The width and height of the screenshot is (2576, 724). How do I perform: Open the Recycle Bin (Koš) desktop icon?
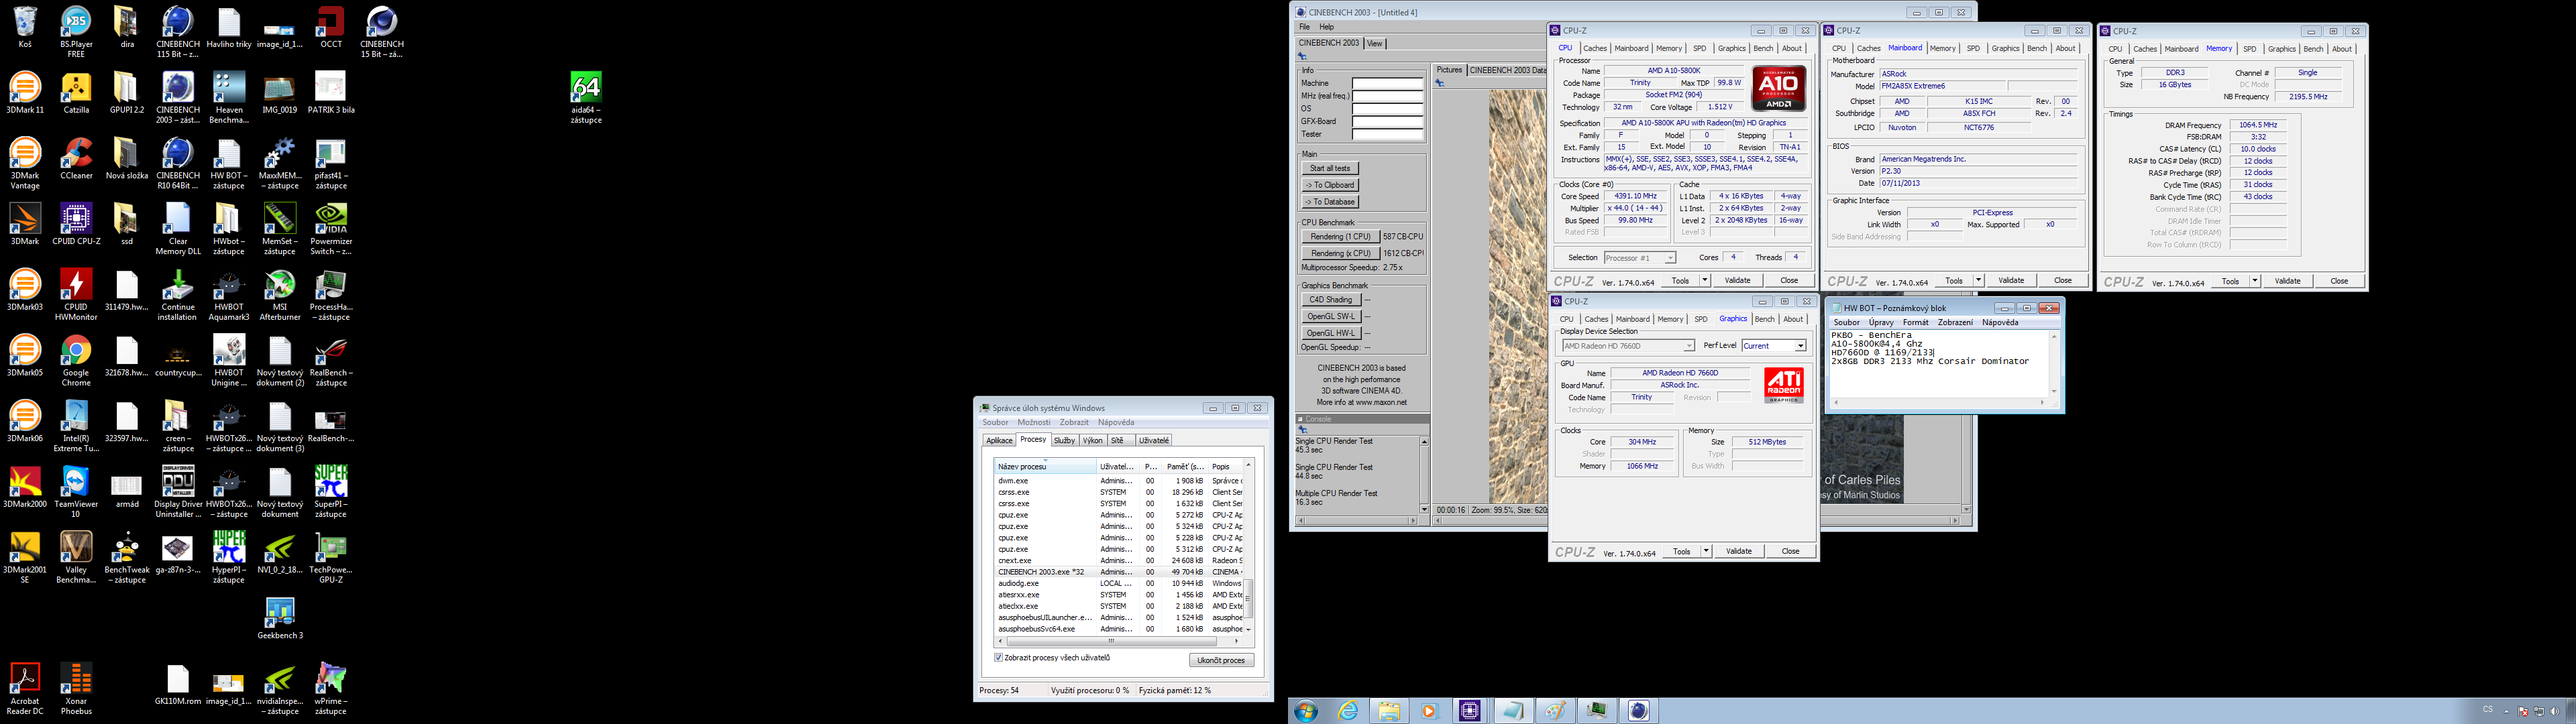pyautogui.click(x=25, y=28)
